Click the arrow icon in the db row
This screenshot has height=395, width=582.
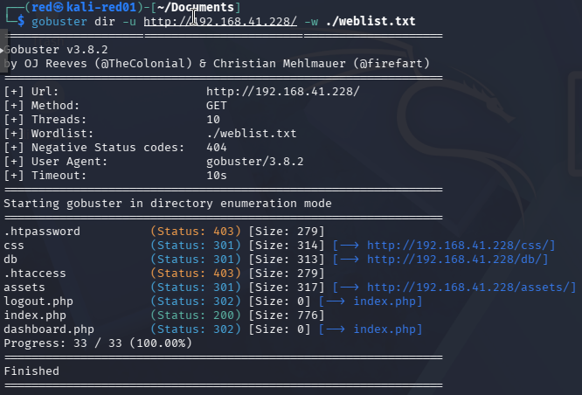point(350,260)
